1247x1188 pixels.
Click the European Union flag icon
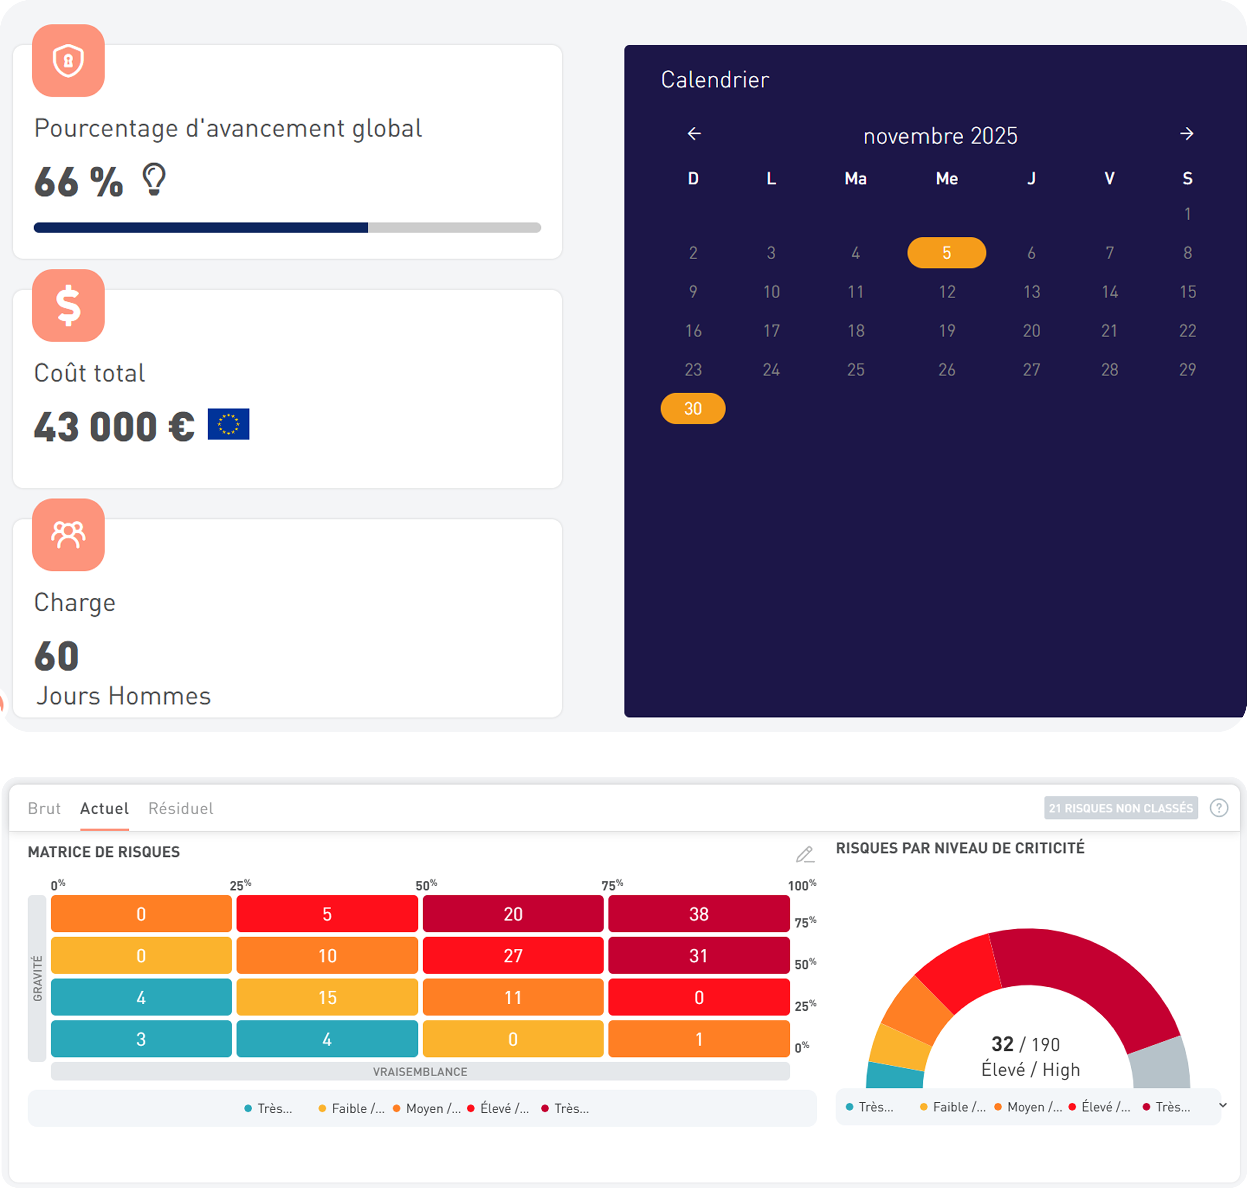228,424
